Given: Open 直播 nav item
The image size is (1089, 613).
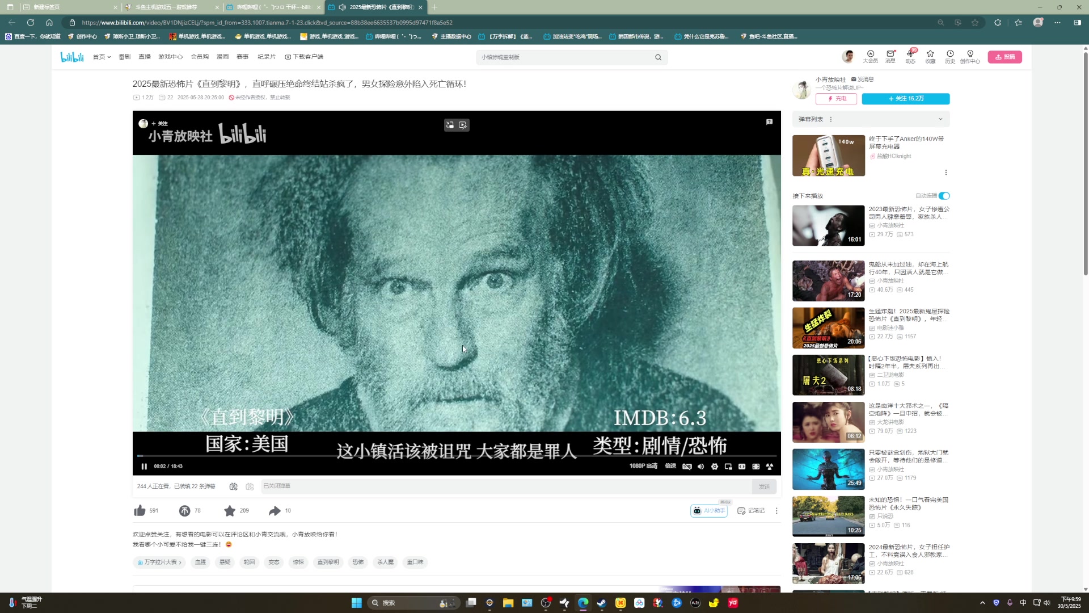Looking at the screenshot, I should [x=145, y=57].
